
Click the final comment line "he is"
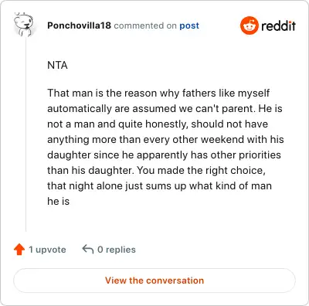click(x=59, y=201)
